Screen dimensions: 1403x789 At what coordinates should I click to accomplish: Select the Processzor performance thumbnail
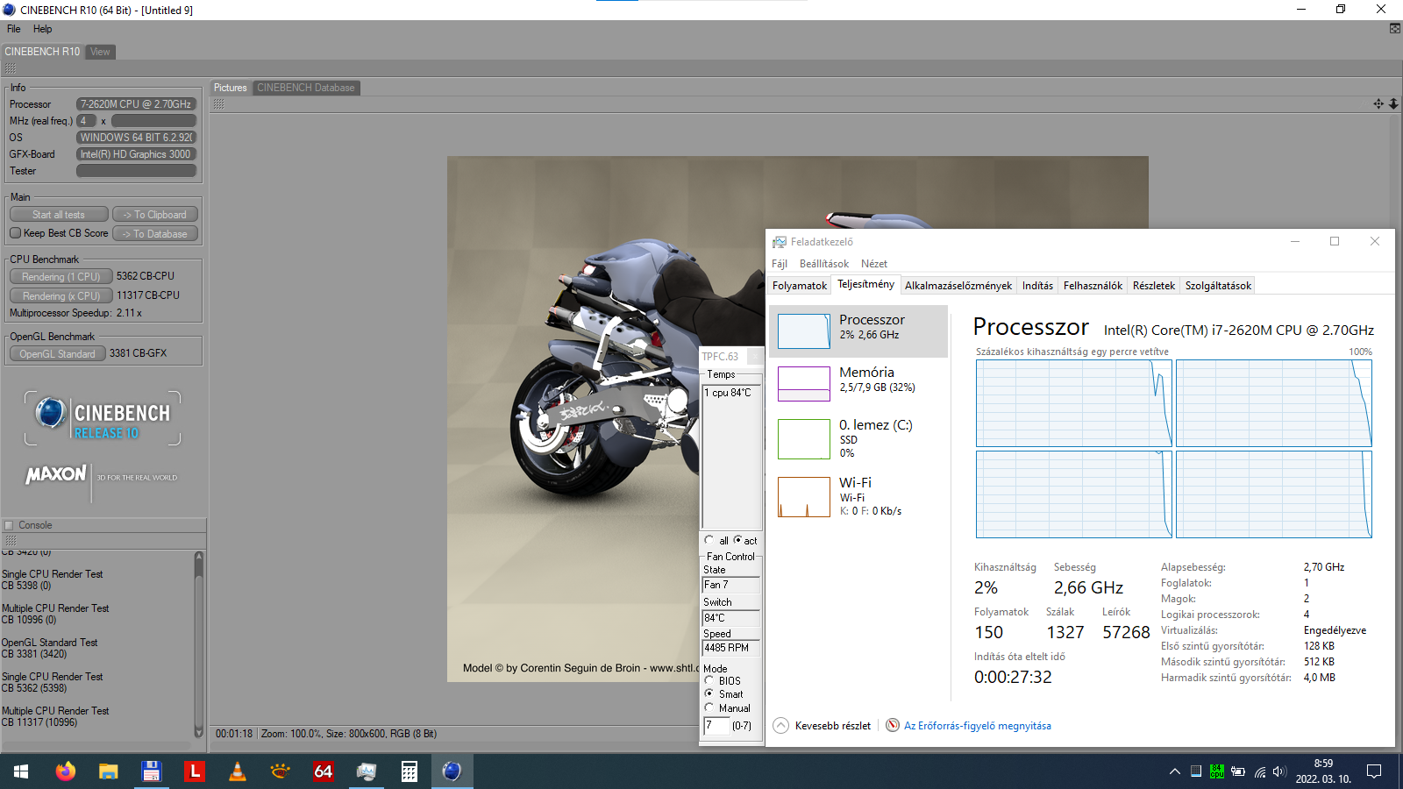[x=804, y=331]
